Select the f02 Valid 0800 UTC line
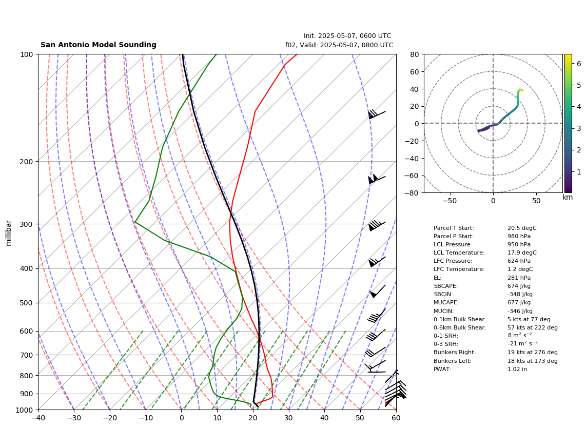 (x=339, y=45)
